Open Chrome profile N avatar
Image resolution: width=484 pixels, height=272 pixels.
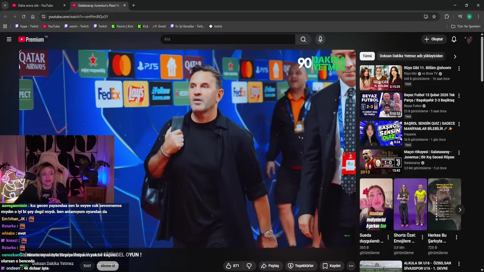click(x=469, y=17)
